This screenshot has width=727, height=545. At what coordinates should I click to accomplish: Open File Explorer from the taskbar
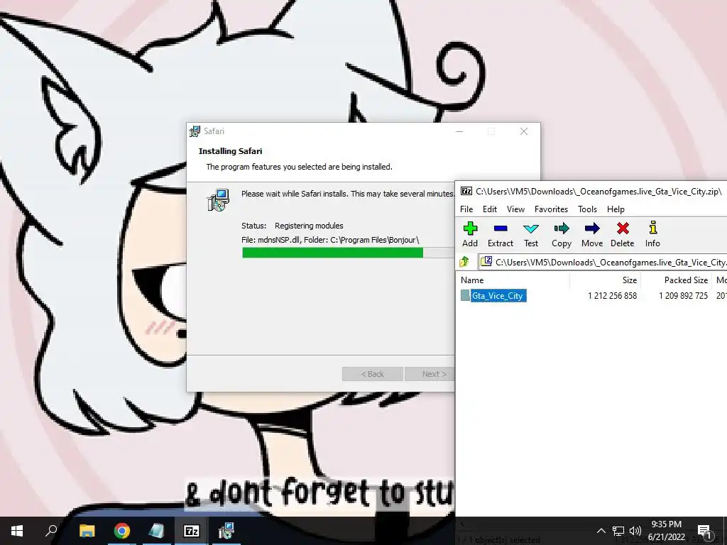coord(87,531)
